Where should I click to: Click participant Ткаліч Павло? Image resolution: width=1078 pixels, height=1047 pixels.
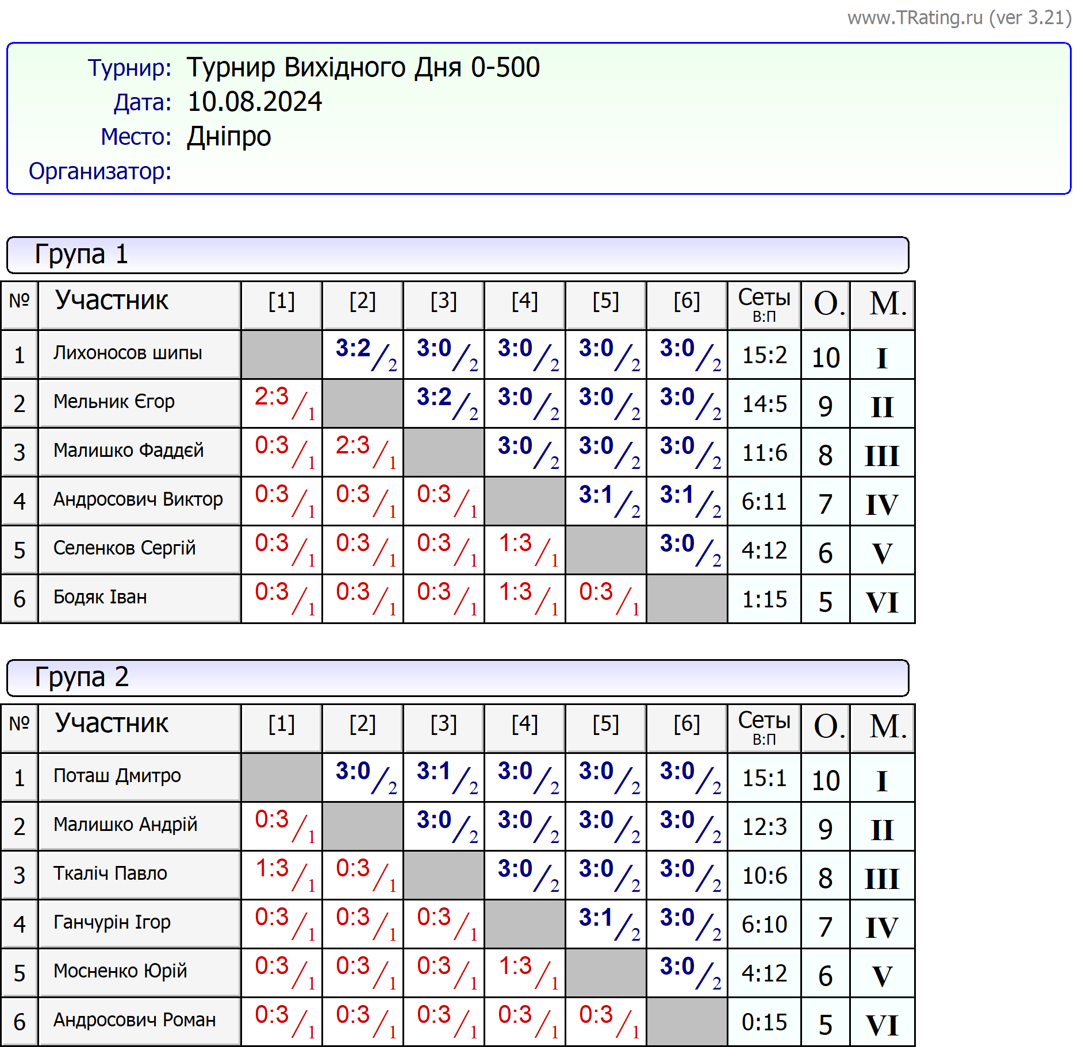click(x=110, y=873)
